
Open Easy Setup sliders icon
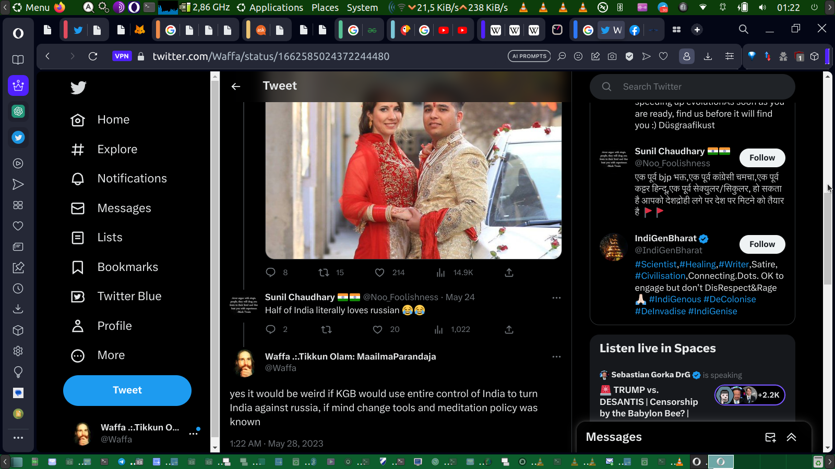730,56
